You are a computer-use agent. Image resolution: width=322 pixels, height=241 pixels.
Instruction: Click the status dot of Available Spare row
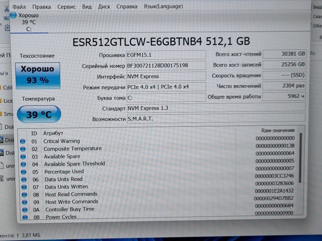pyautogui.click(x=23, y=157)
